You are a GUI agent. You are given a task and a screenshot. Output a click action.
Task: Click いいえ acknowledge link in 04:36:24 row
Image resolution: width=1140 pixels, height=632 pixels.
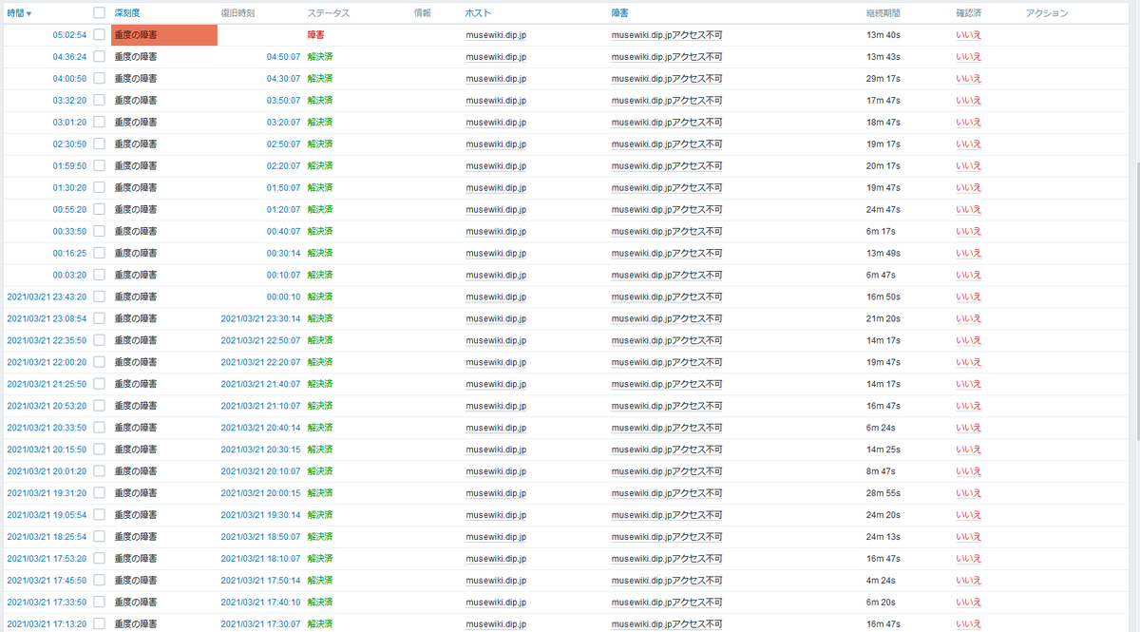tap(968, 57)
